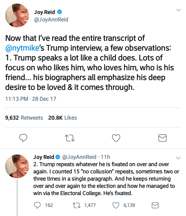Click Joy Reid's large profile picture
The height and width of the screenshot is (216, 186).
17,16
